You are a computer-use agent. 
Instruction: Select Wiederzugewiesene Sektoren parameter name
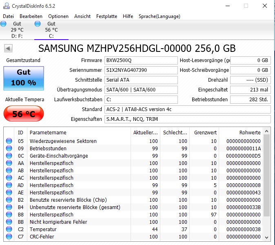(63, 141)
